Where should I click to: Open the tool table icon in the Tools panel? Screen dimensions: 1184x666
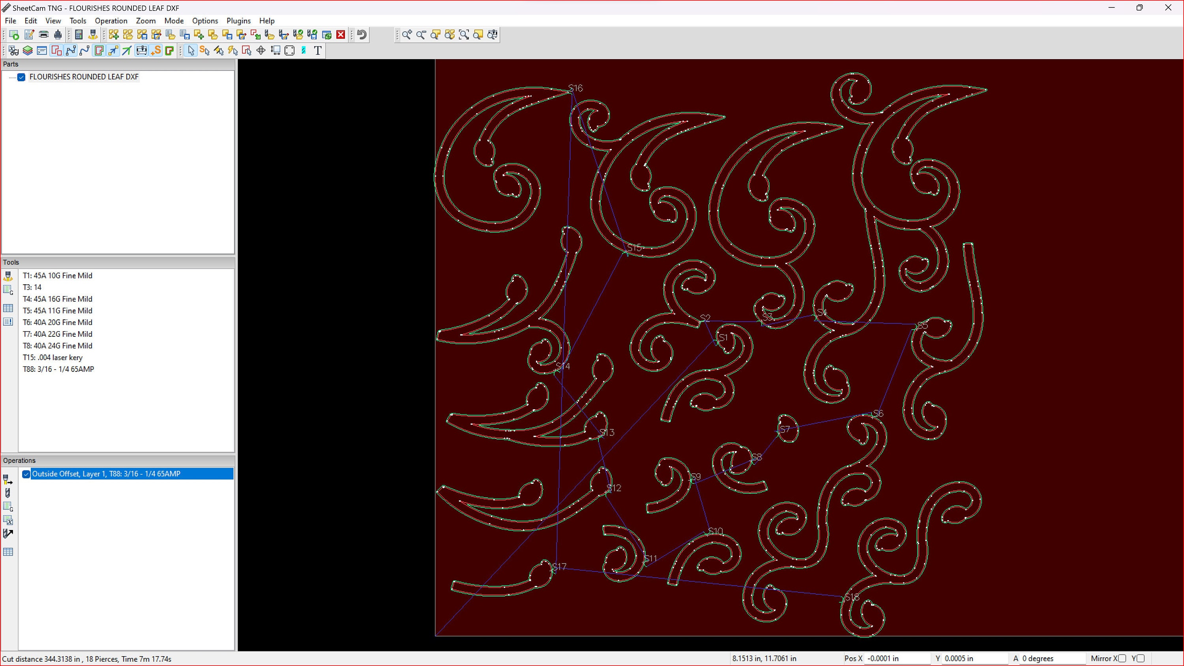(8, 308)
